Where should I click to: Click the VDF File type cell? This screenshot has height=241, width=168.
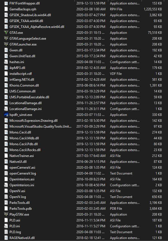point(116,74)
